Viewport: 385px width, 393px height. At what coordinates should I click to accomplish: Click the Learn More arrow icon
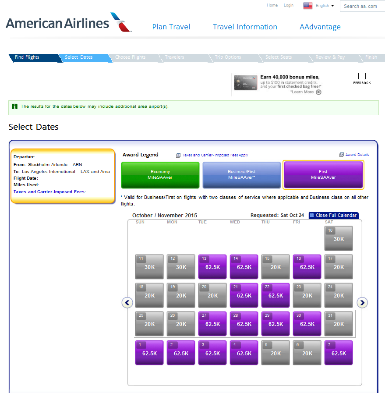pos(318,92)
